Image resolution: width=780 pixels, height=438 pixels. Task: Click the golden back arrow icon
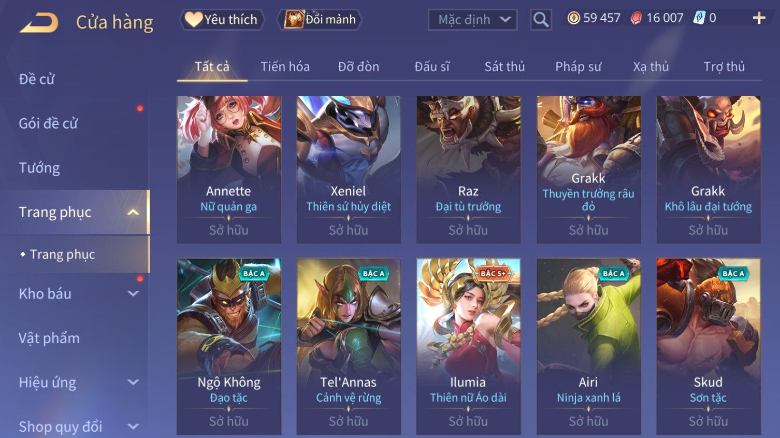pos(39,22)
